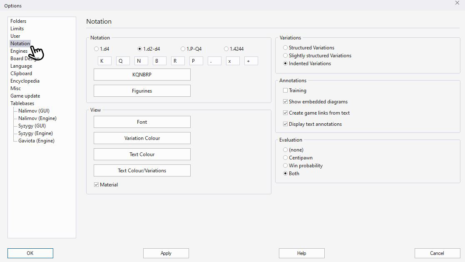Edit the Bishop letter field
The width and height of the screenshot is (465, 262).
[x=159, y=61]
